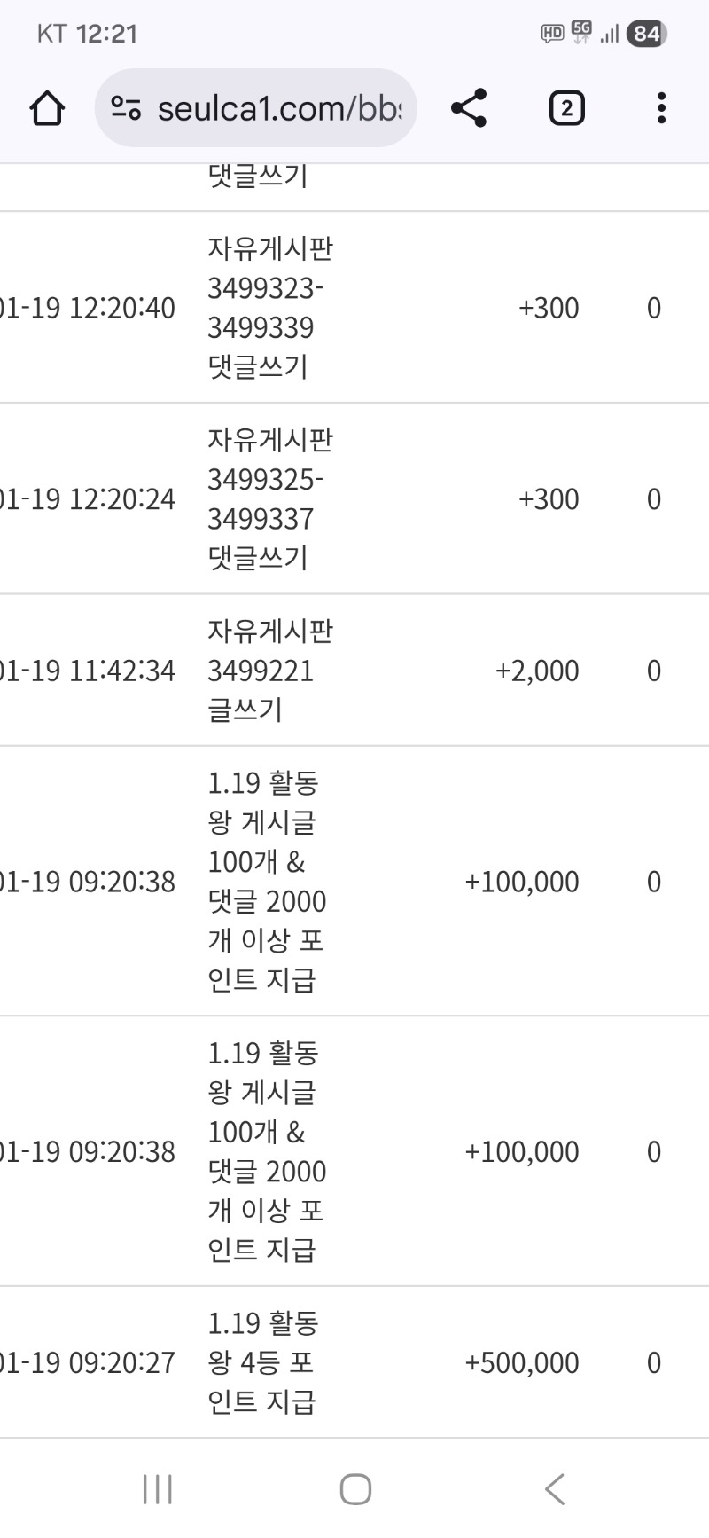Tap the Android recent apps button
Viewport: 709px width, 1538px height.
[158, 1489]
